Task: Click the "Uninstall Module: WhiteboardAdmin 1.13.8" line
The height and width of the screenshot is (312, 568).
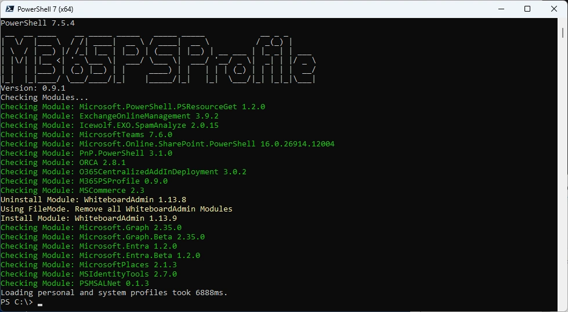Action: coord(93,200)
